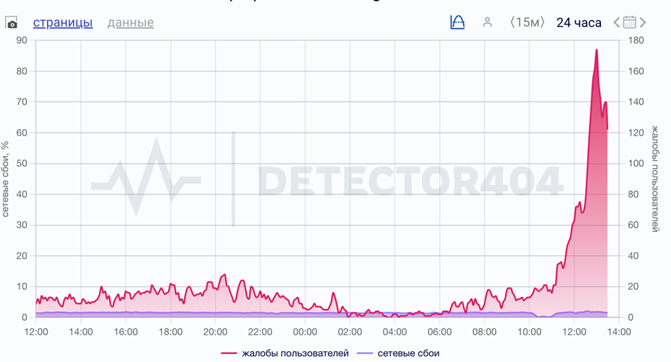Click the red legend line marker
This screenshot has height=362, width=671.
click(229, 353)
